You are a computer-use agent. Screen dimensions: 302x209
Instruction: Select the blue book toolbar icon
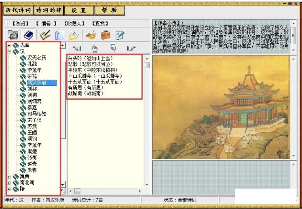pyautogui.click(x=28, y=35)
